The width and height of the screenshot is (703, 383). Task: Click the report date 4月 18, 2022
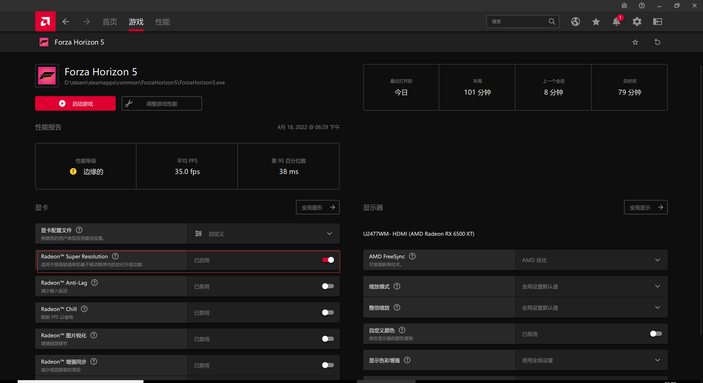(x=308, y=127)
